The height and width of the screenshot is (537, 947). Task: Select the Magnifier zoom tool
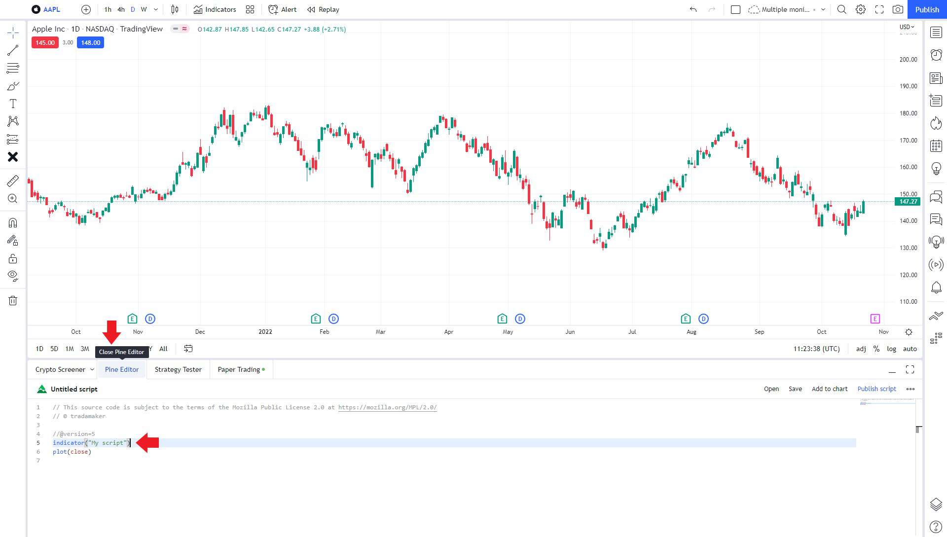point(13,199)
